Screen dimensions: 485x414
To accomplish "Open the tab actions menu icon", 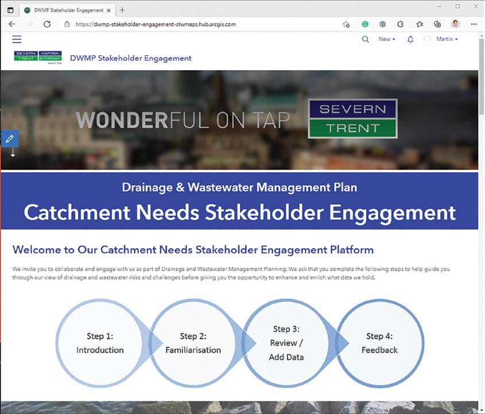I will (x=10, y=10).
